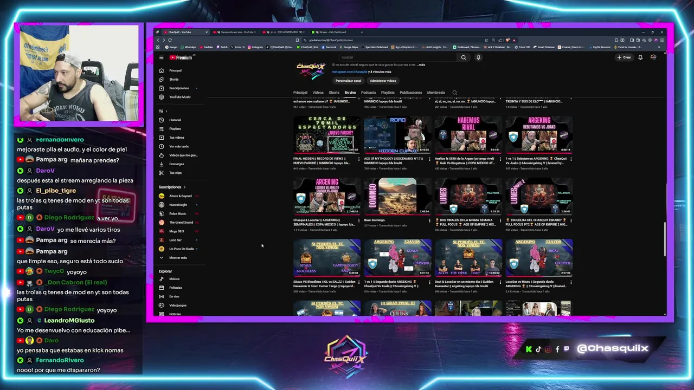Open the browser main menu icon

tap(661, 40)
